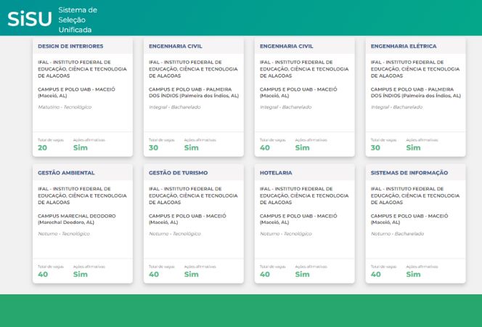Viewport: 482px width, 327px height.
Task: Click the 40 vagas total in Hotelaria card
Action: [265, 275]
